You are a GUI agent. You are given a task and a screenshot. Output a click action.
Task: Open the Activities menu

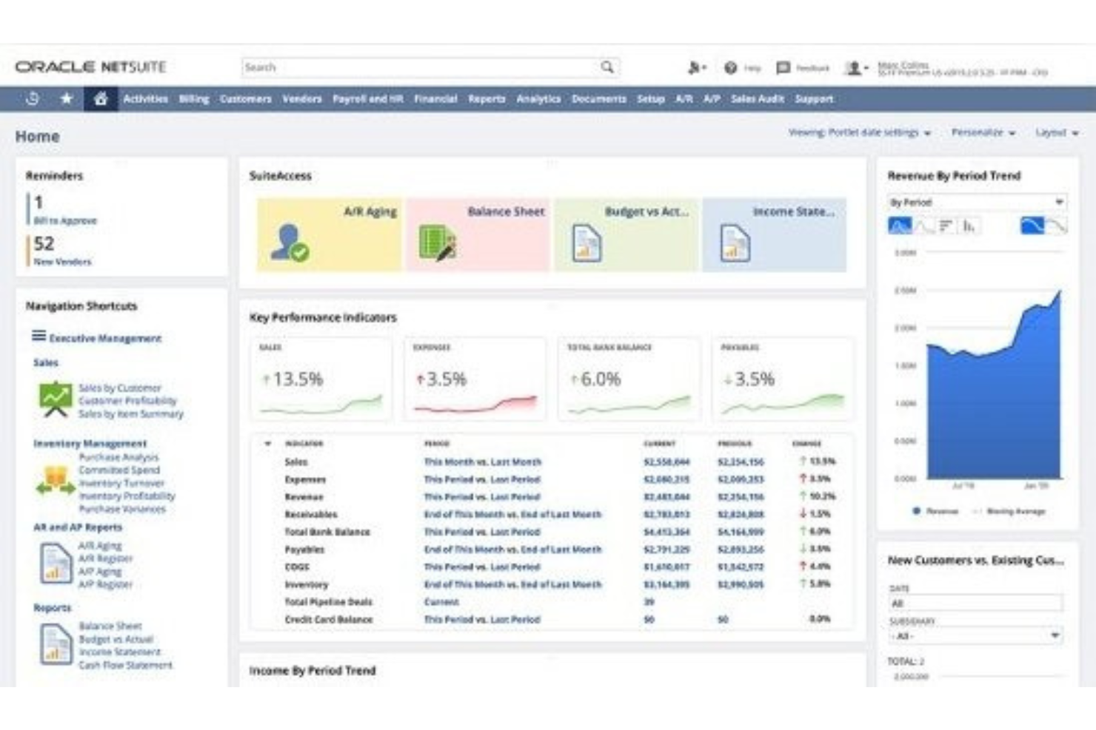click(x=145, y=98)
